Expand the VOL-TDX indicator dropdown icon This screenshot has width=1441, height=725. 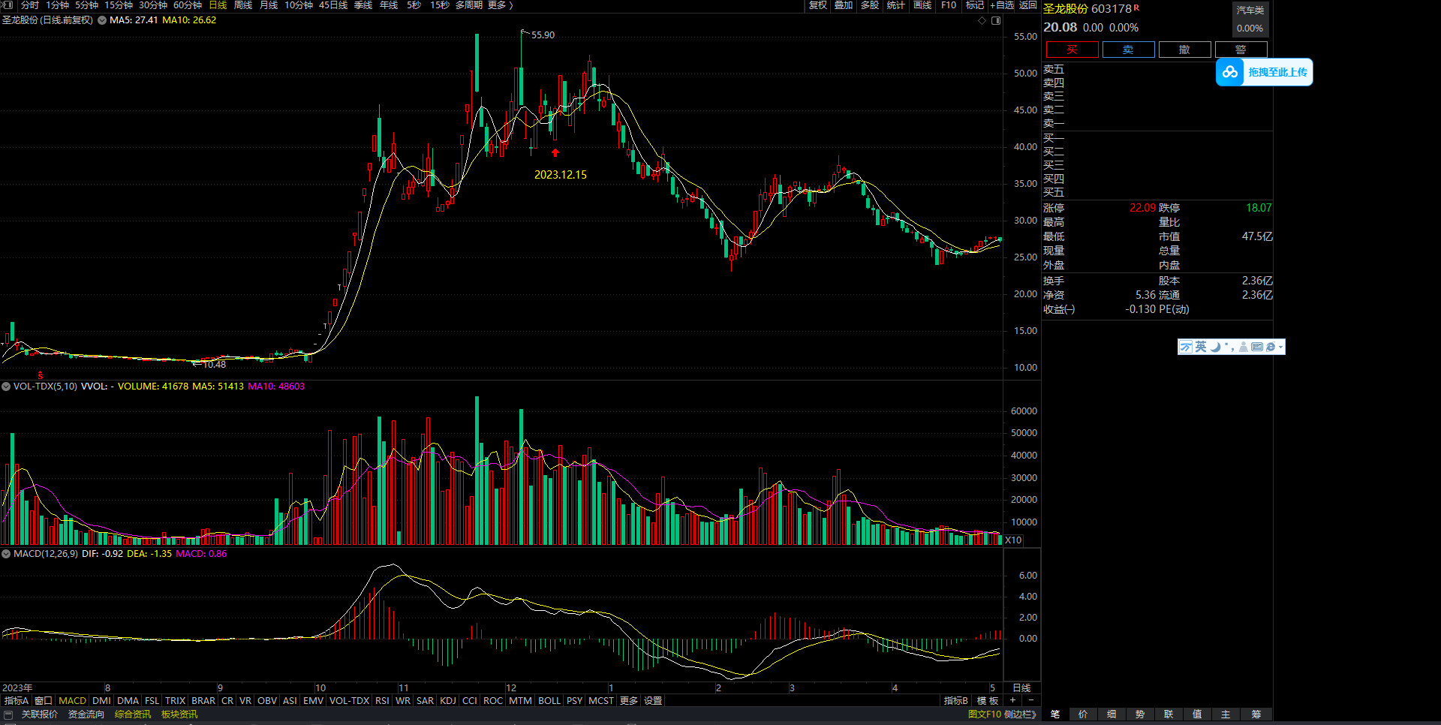(6, 387)
